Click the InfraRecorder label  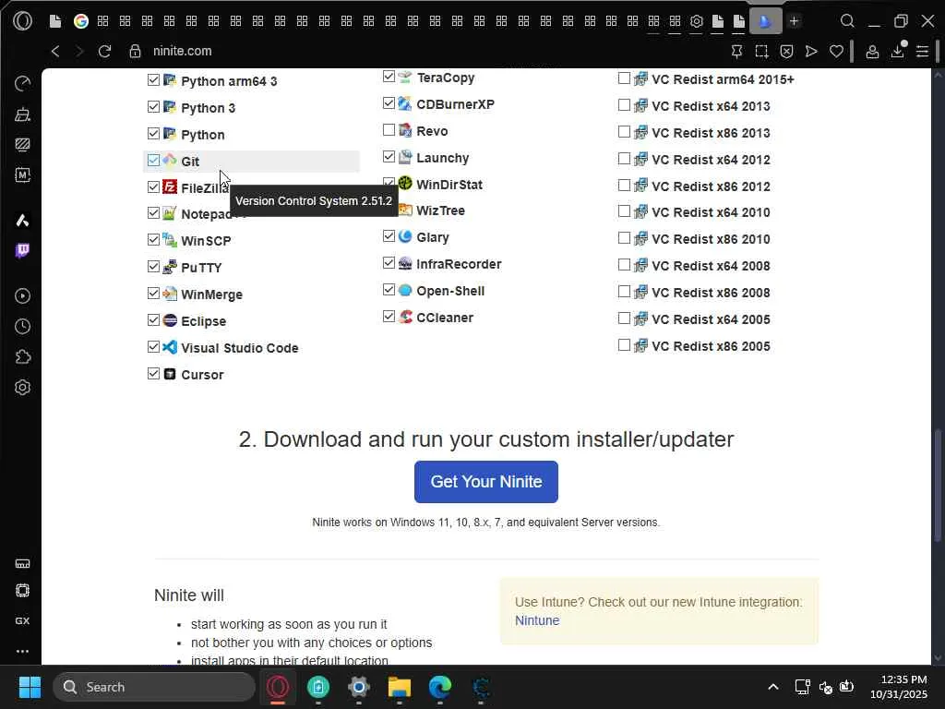(459, 264)
